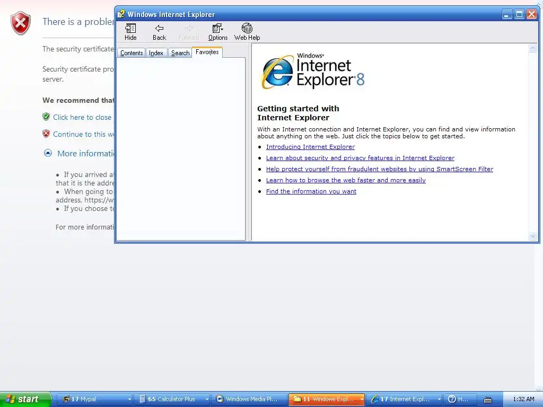Select the Favorites tab
543x407 pixels.
pyautogui.click(x=207, y=52)
